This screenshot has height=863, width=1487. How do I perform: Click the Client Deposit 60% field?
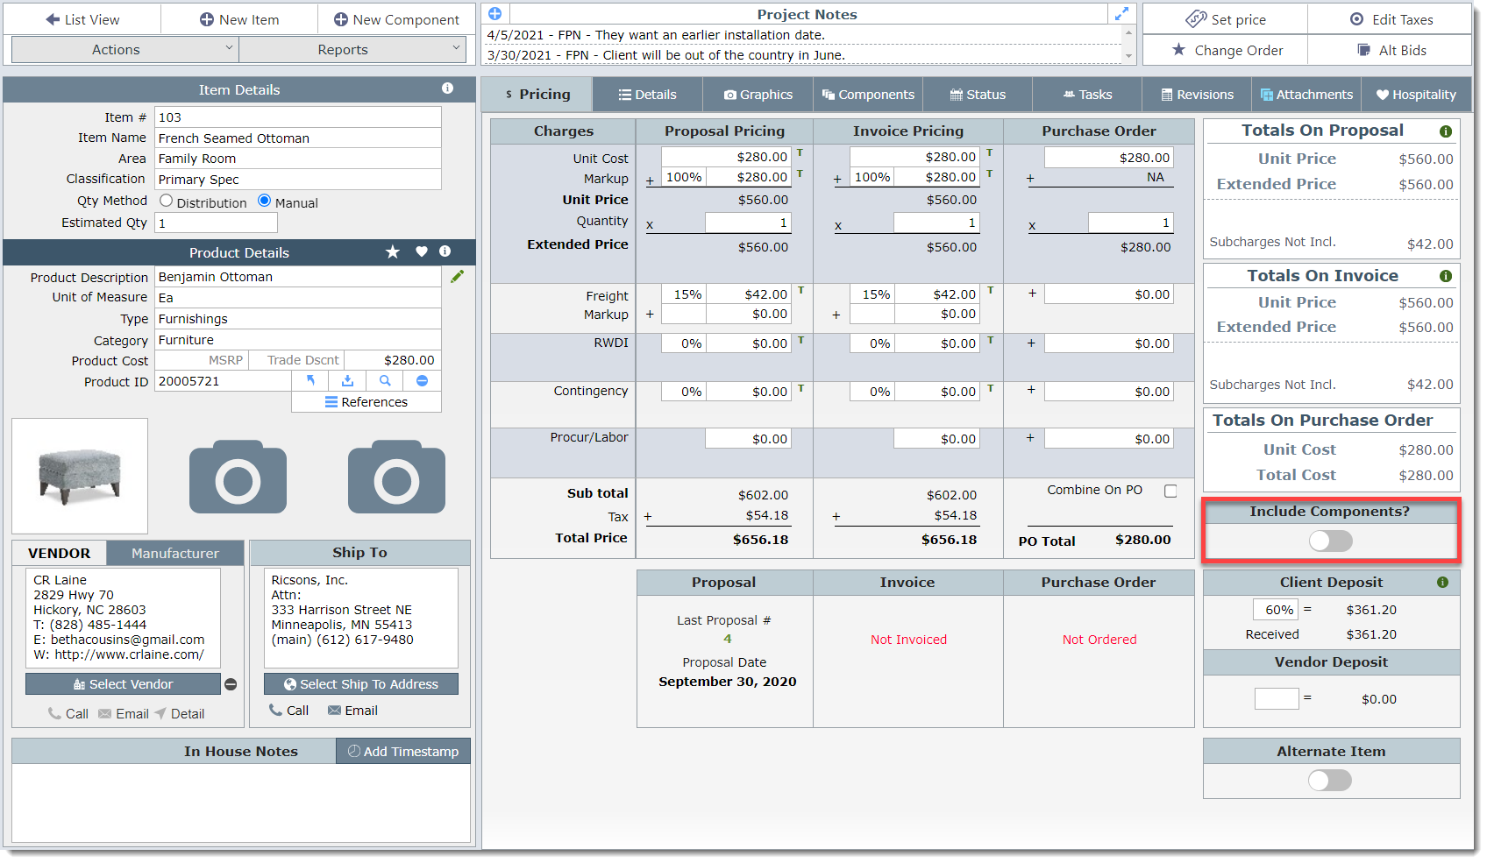pyautogui.click(x=1276, y=610)
